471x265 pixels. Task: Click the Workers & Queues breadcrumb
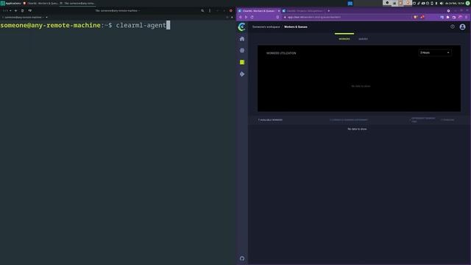(x=296, y=26)
